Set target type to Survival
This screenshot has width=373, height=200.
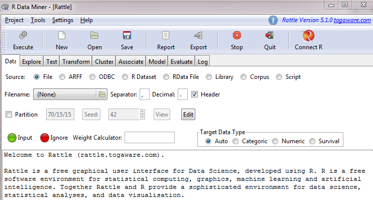click(312, 141)
